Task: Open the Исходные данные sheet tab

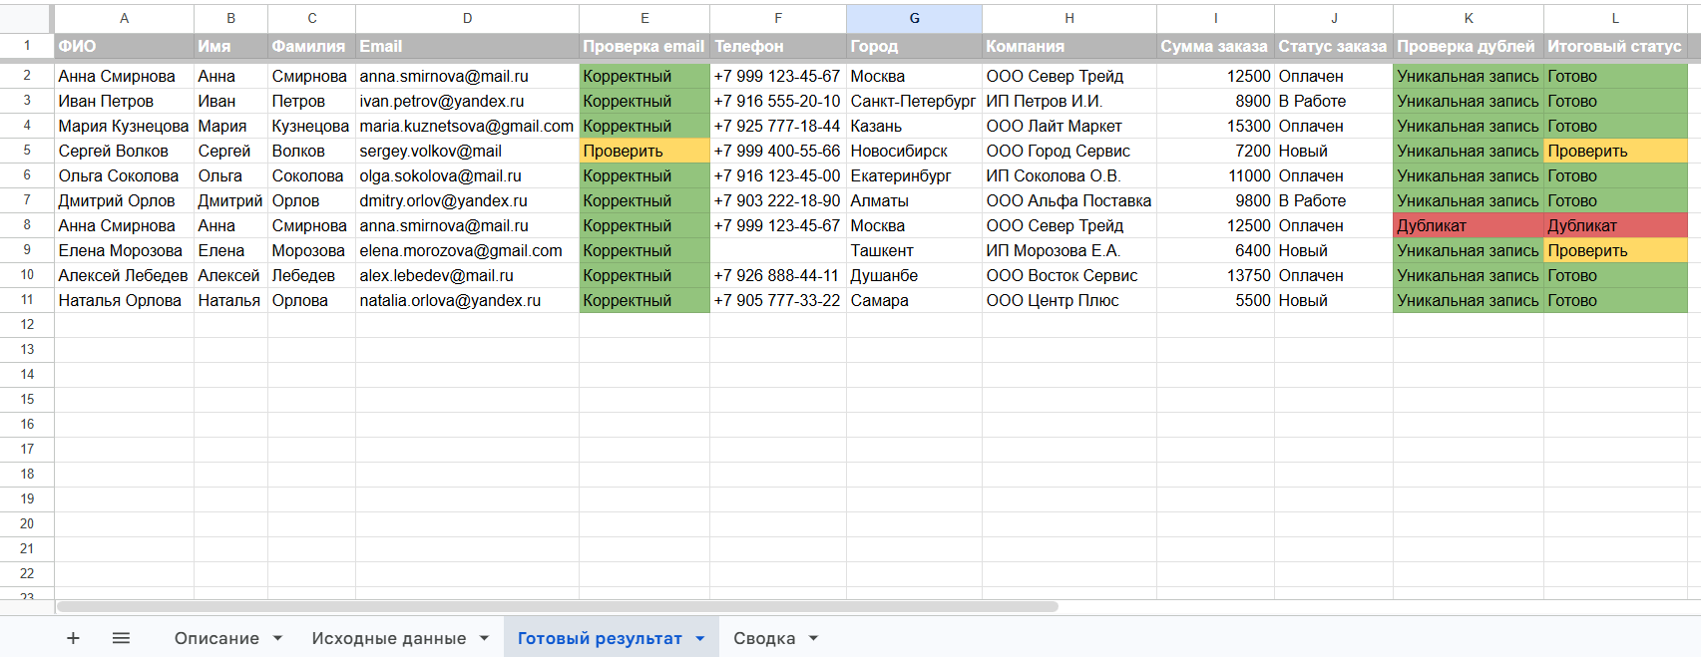Action: click(x=388, y=638)
